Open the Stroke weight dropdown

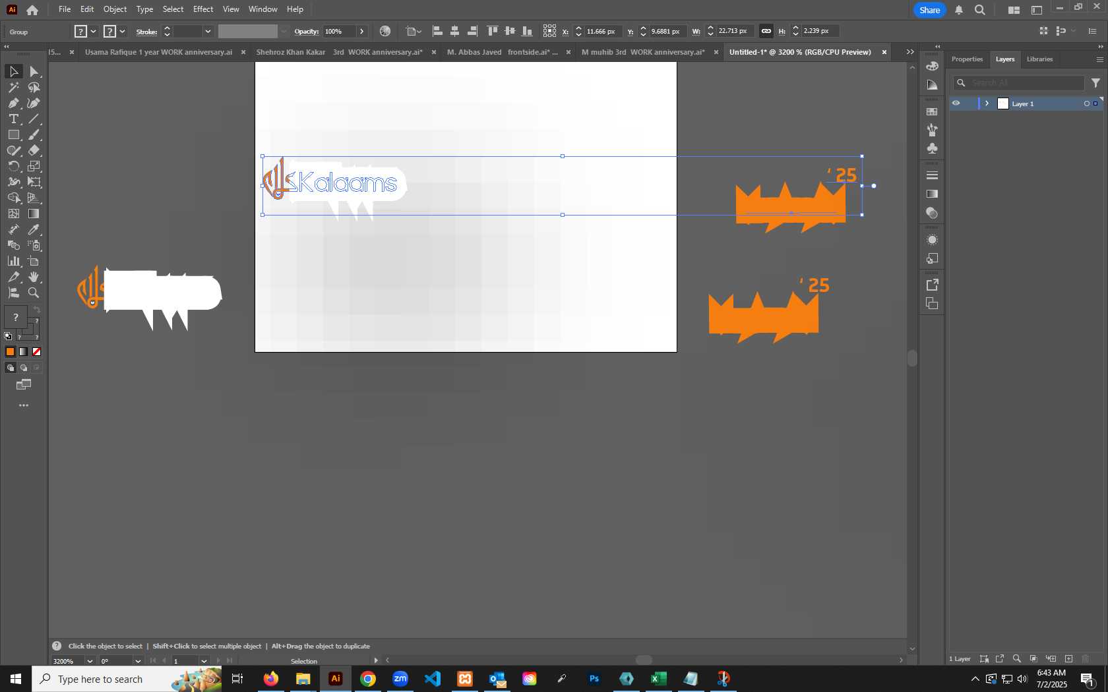208,31
